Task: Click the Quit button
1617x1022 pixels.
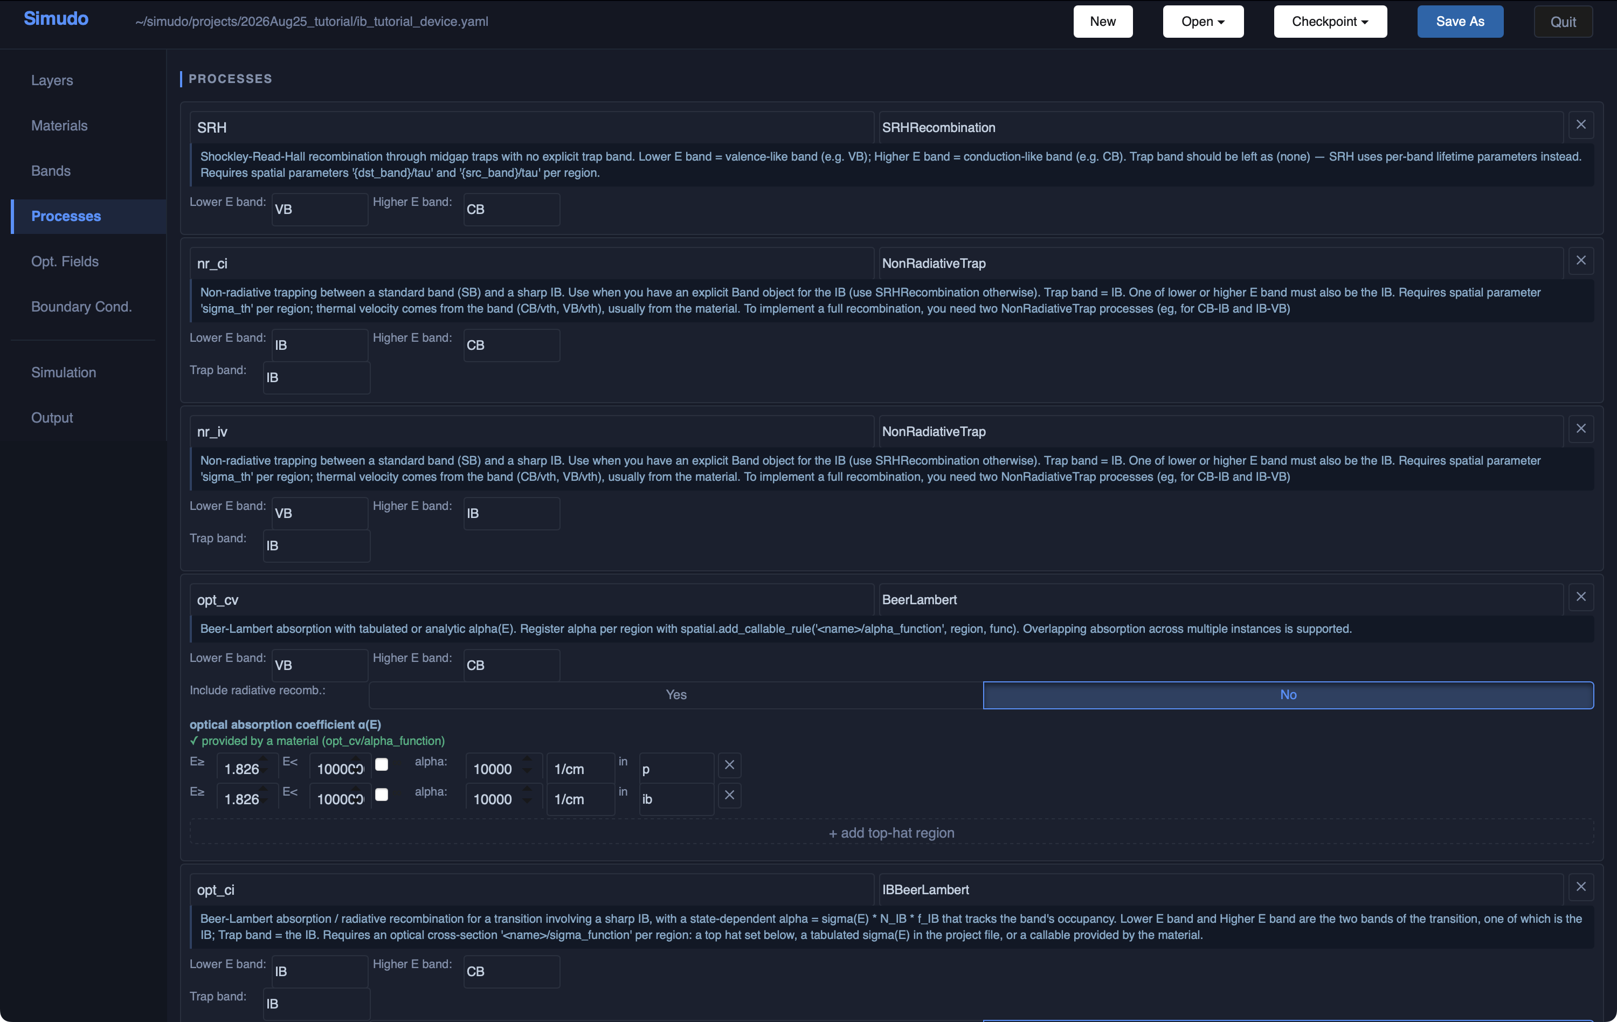Action: [x=1563, y=22]
